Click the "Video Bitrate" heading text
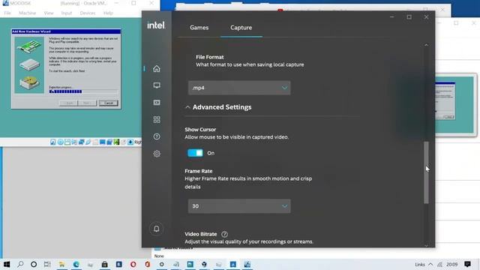The image size is (480, 270). (x=200, y=234)
